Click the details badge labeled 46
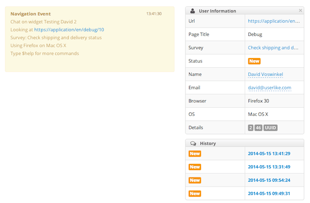This screenshot has height=203, width=310. (259, 128)
